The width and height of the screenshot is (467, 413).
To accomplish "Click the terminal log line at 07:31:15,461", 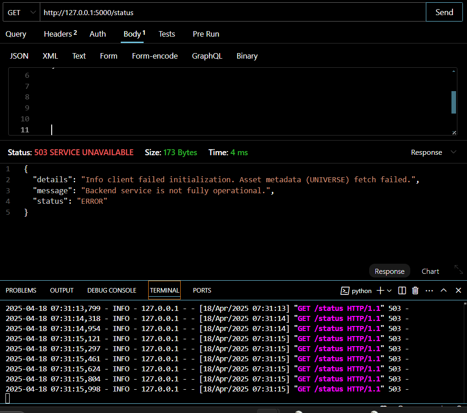I will (x=207, y=359).
